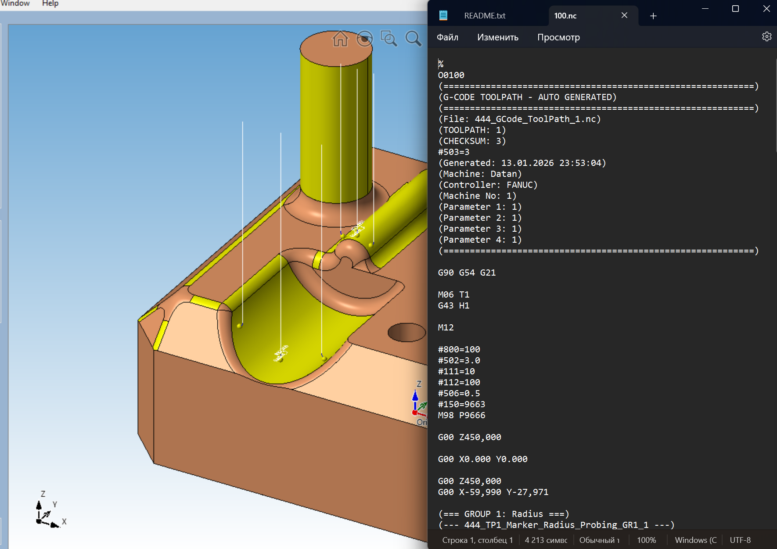Click the line M98 P9666 in editor
The image size is (777, 549).
click(461, 415)
